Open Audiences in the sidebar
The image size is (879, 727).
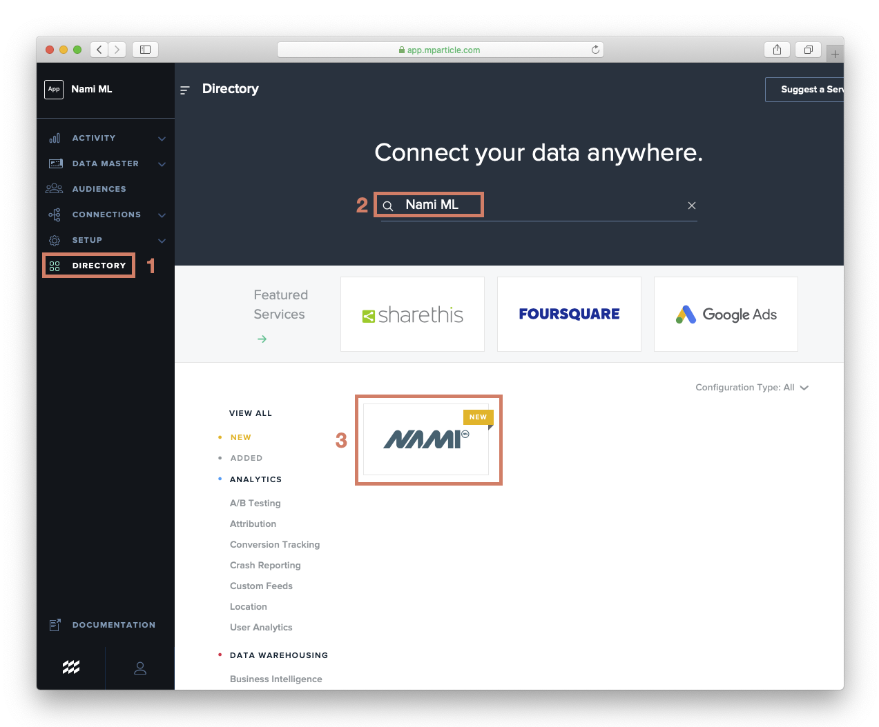99,189
